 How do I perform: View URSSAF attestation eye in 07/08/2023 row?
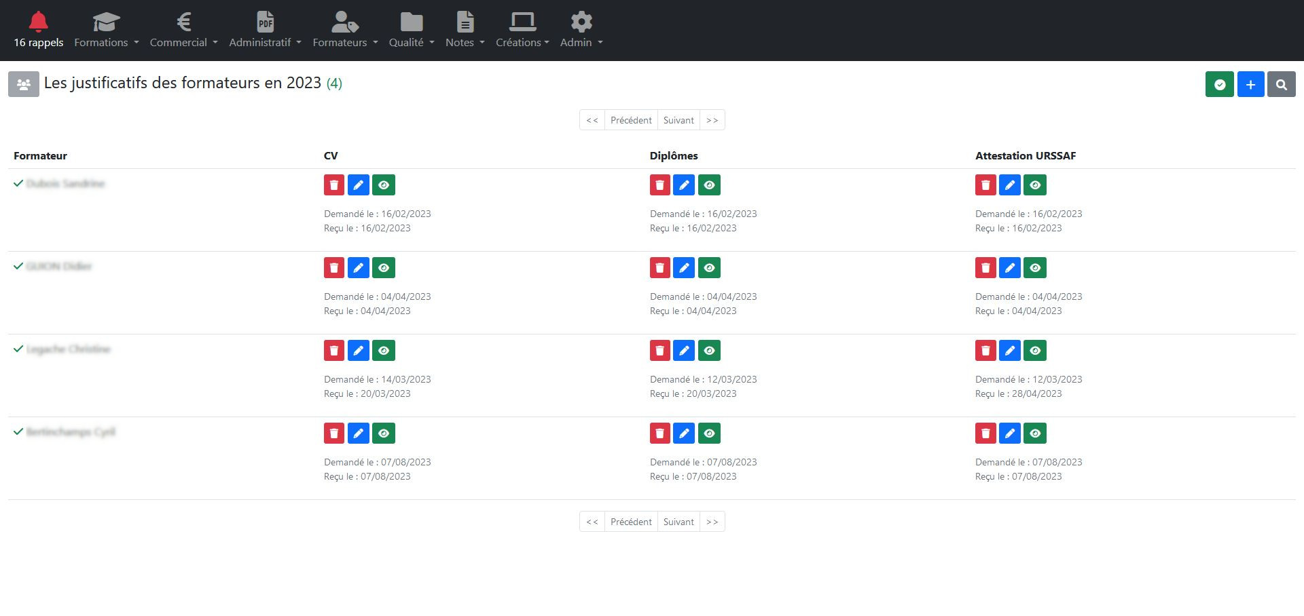[x=1035, y=434]
